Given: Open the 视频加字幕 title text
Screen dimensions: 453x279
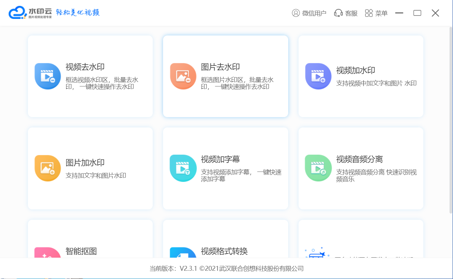Looking at the screenshot, I should 220,159.
